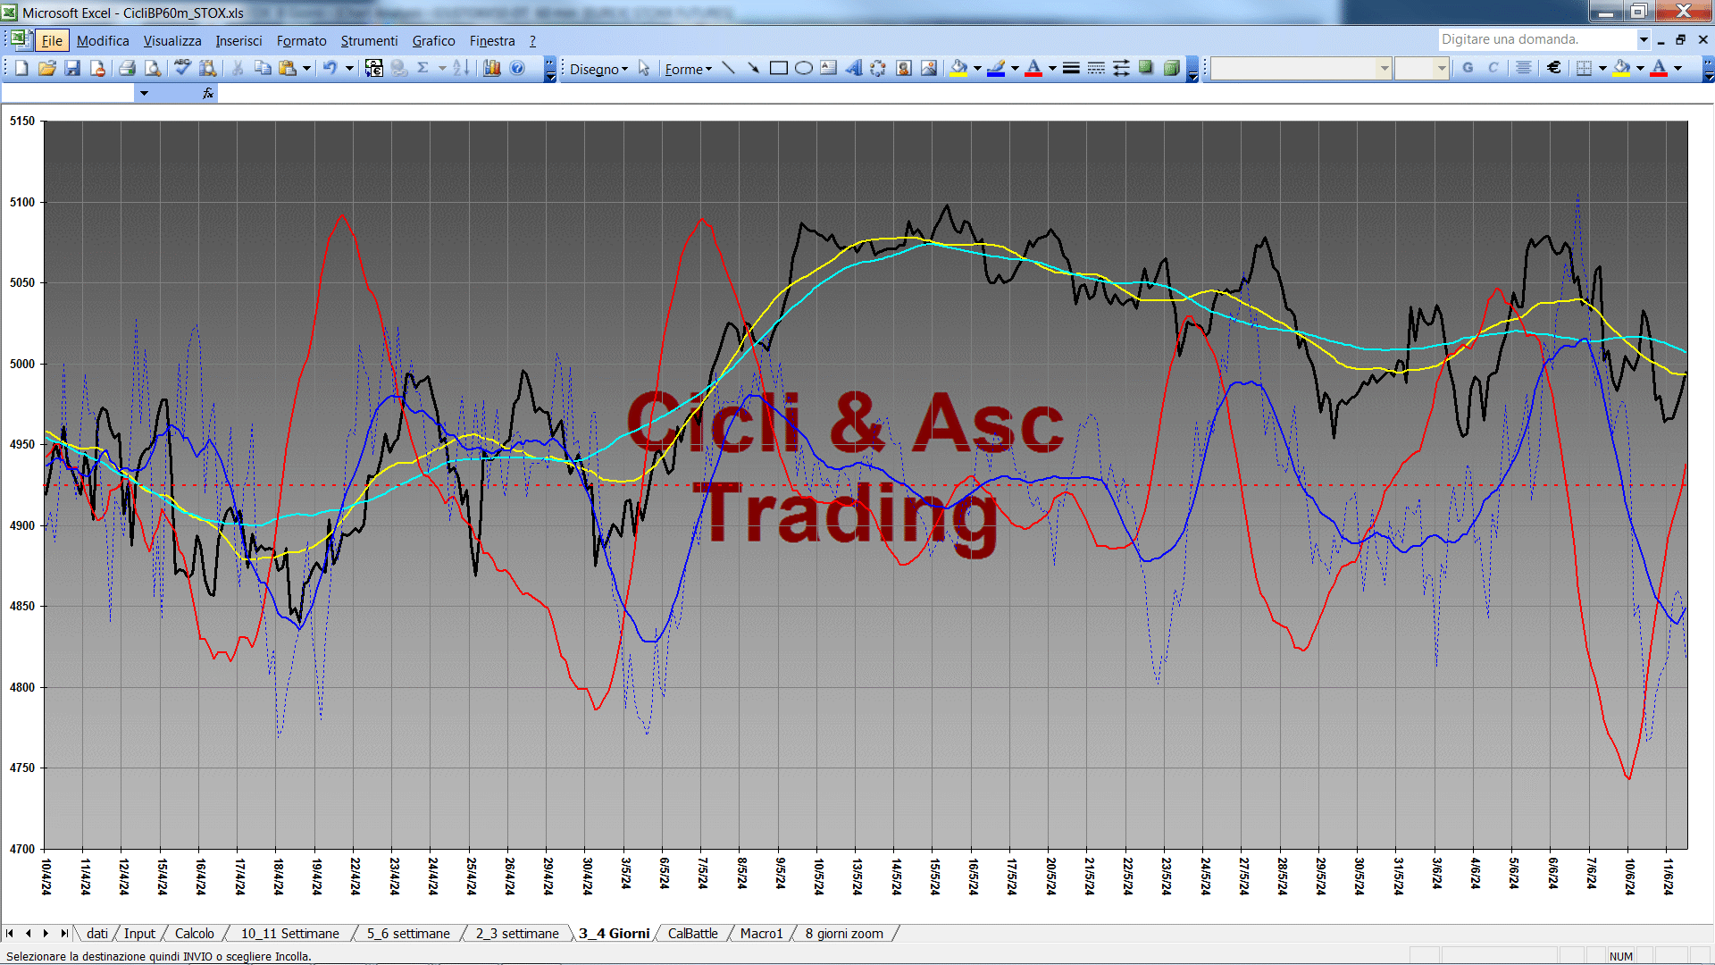Switch to the Calcolo sheet tab

[x=194, y=934]
